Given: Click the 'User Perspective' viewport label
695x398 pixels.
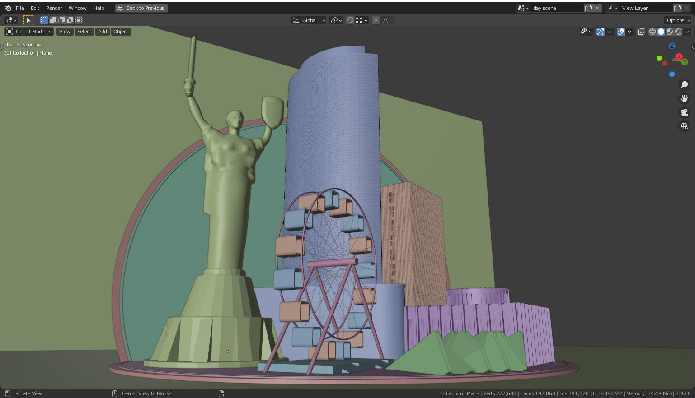Looking at the screenshot, I should pyautogui.click(x=23, y=45).
